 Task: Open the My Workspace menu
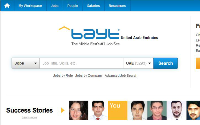pos(30,6)
